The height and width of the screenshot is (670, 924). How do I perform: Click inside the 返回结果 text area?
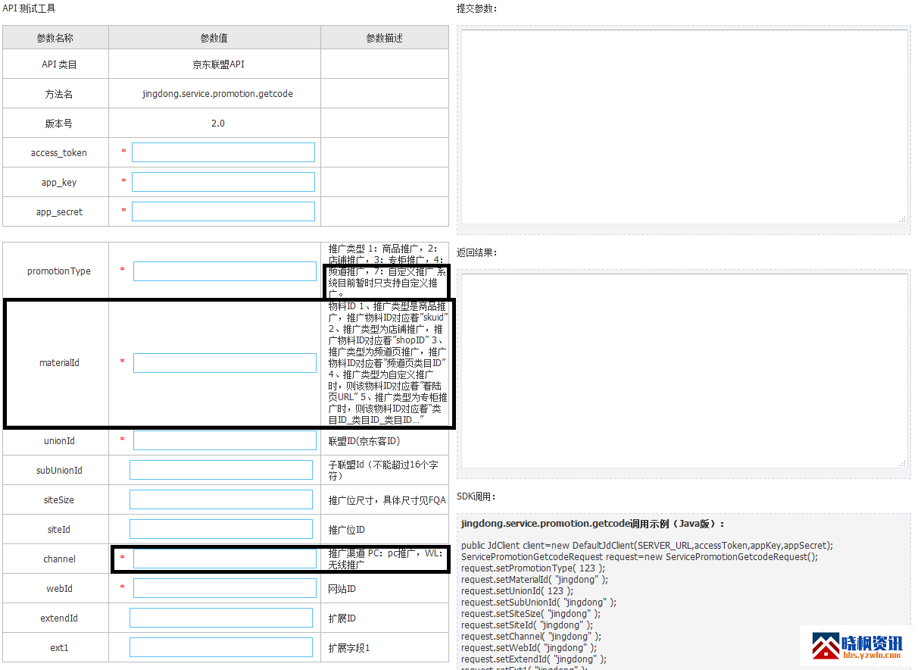coord(685,371)
